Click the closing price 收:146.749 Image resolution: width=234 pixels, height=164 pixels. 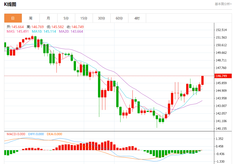coord(75,27)
